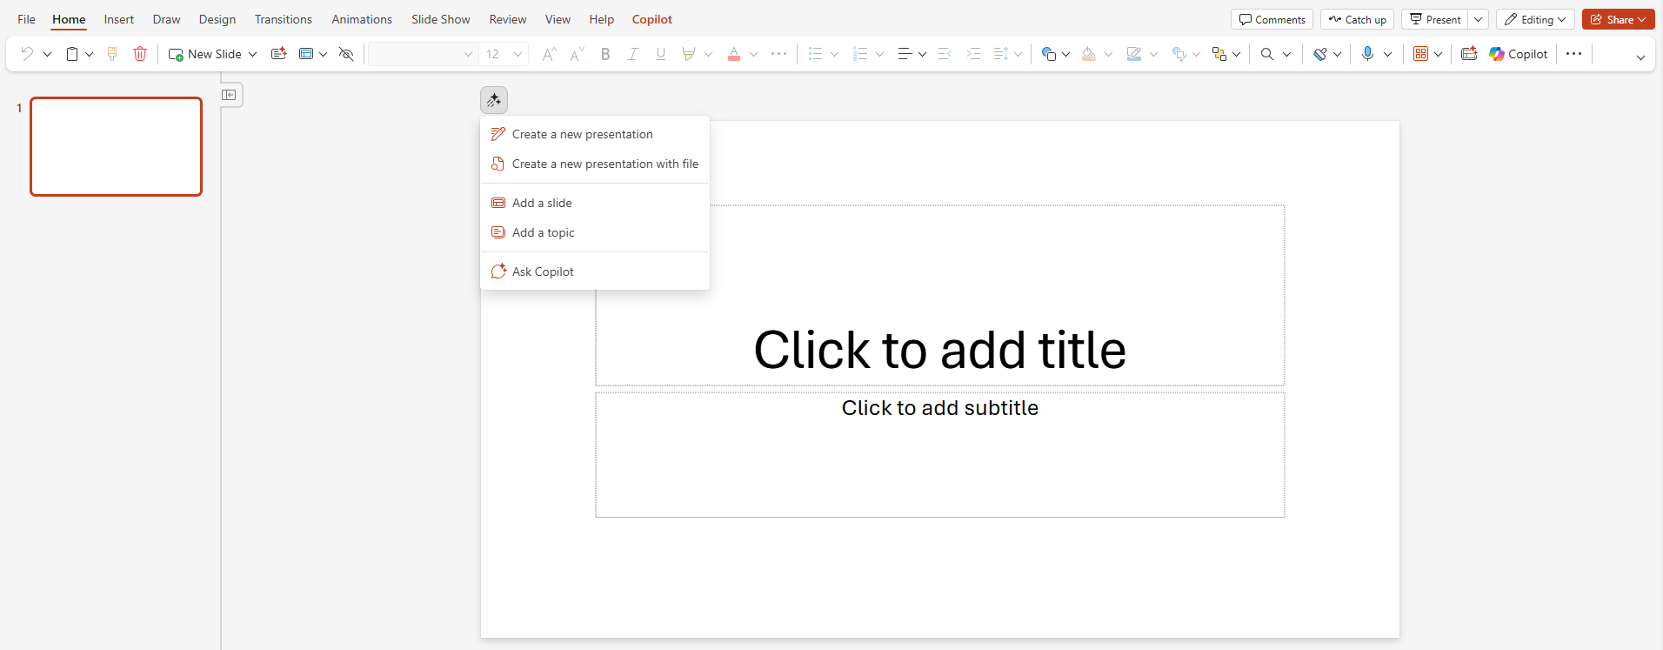Apply the text highlight color
1663x650 pixels.
point(689,54)
